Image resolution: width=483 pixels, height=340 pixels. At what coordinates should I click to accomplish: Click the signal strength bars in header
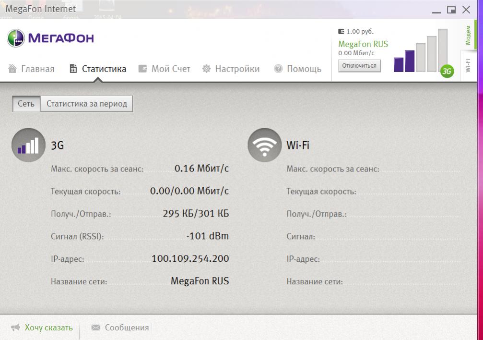pyautogui.click(x=421, y=50)
